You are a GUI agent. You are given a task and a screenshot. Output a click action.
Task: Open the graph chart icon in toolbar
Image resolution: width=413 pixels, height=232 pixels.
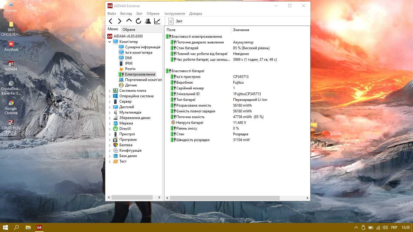(x=157, y=21)
